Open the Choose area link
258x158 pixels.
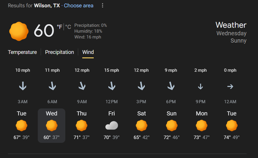click(x=79, y=6)
